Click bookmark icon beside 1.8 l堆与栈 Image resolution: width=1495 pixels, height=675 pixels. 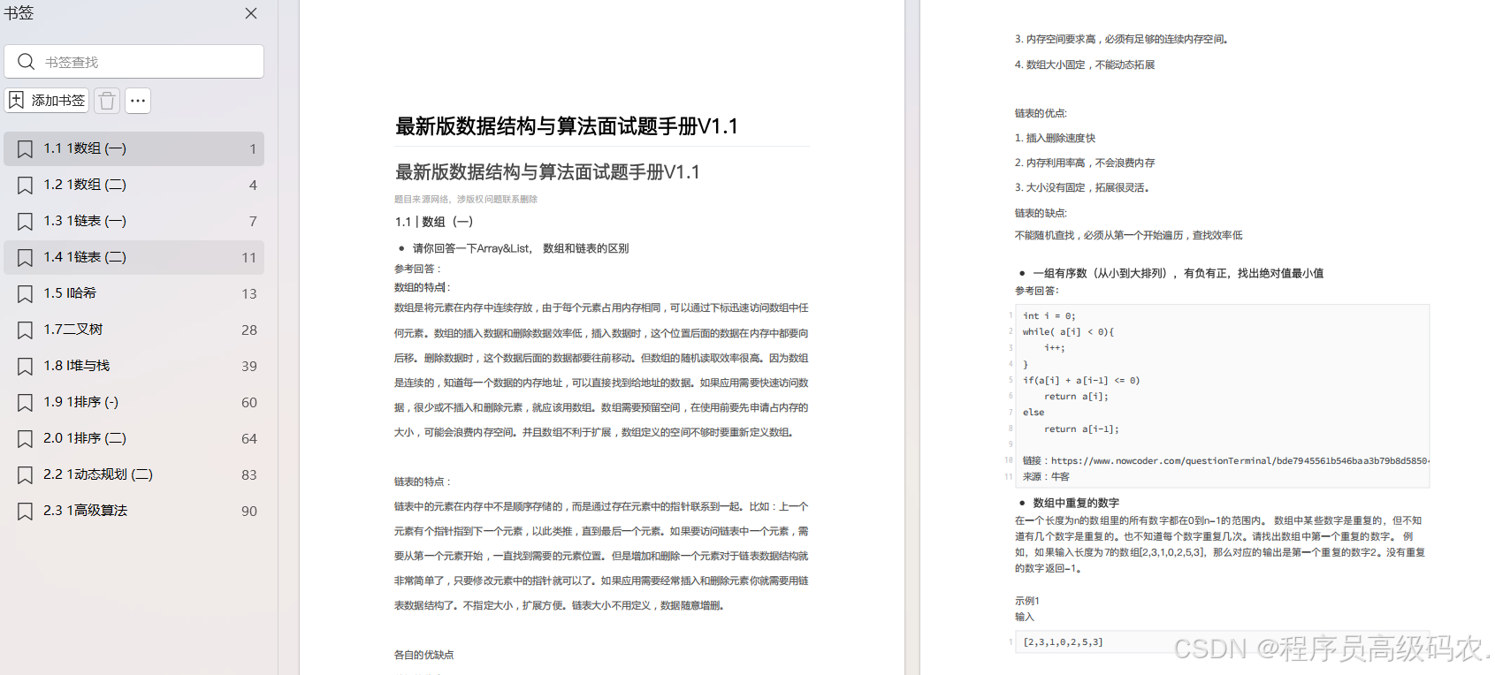(26, 367)
